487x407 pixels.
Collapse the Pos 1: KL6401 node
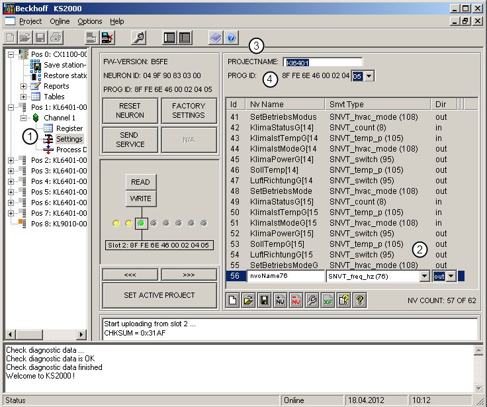pos(11,107)
